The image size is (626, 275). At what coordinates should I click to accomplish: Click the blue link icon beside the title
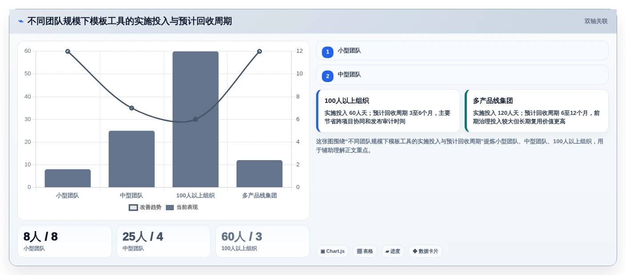tap(21, 21)
